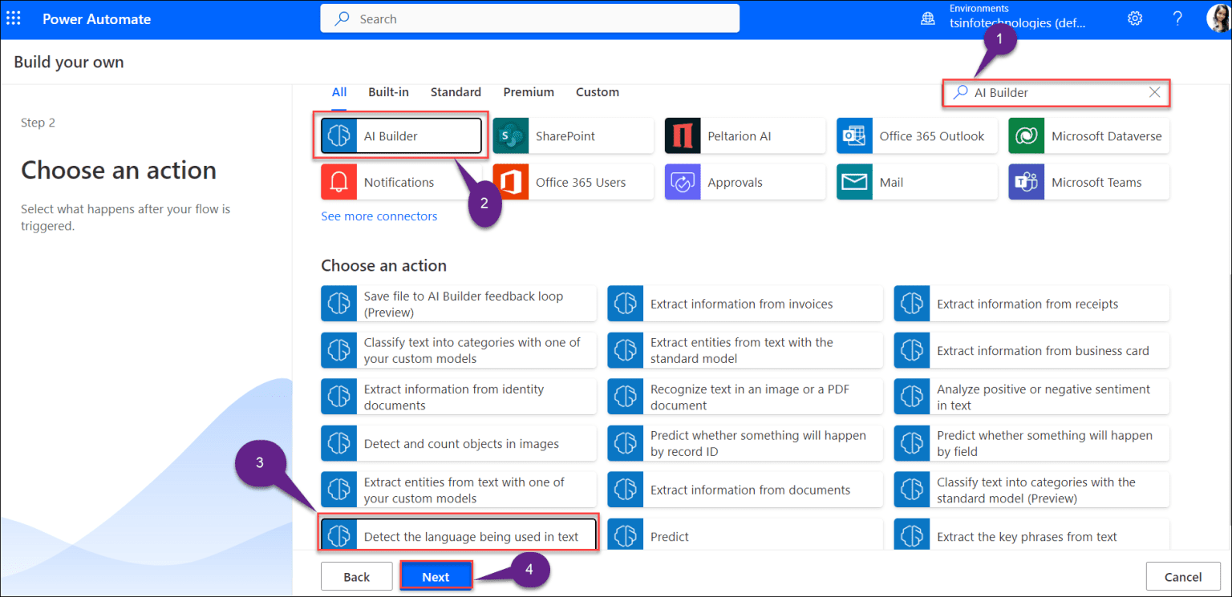Click the Cancel button
Image resolution: width=1232 pixels, height=597 pixels.
coord(1183,576)
